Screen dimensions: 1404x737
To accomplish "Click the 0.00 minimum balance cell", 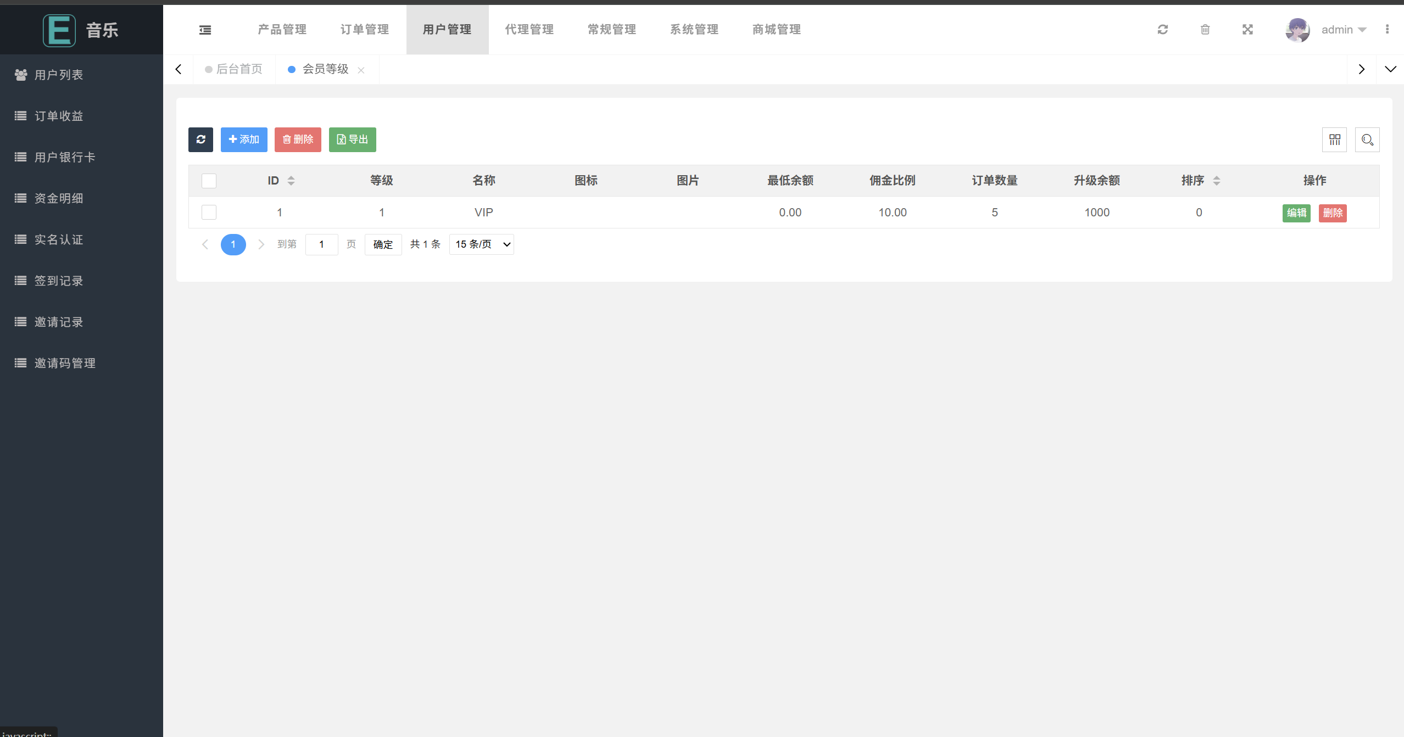I will click(x=790, y=213).
